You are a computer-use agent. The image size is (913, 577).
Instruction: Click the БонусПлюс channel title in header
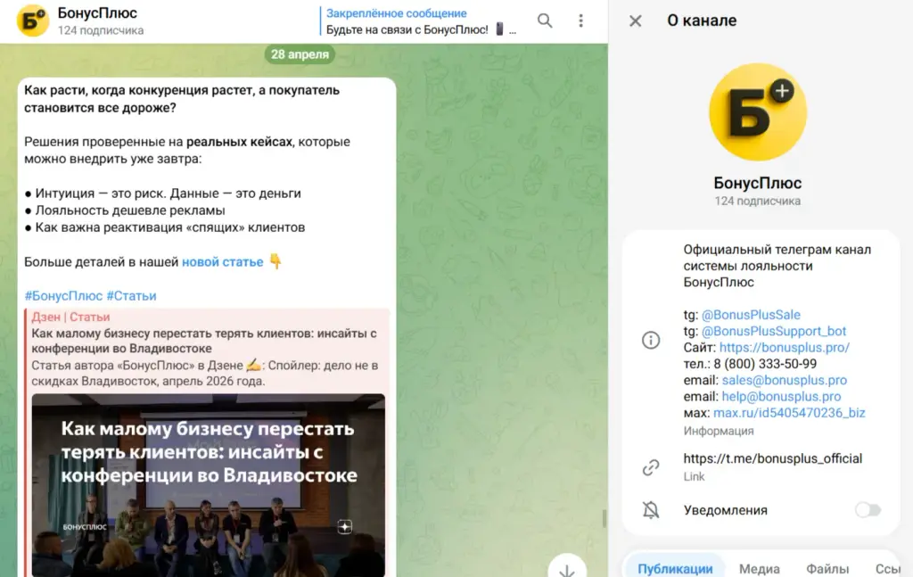pyautogui.click(x=97, y=12)
